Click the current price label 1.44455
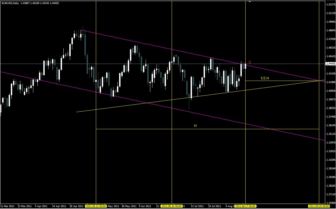 point(331,64)
